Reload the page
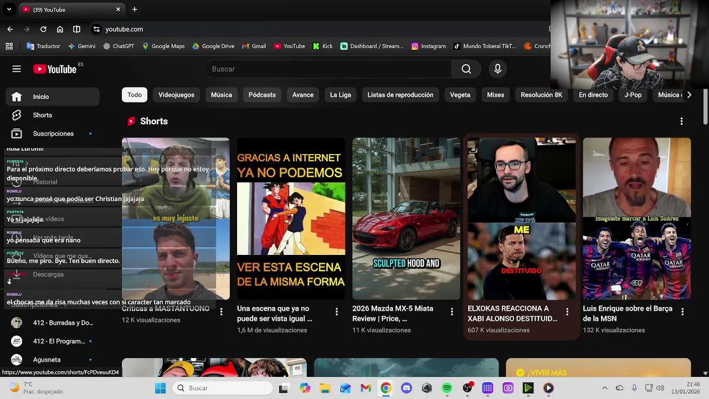 point(43,29)
